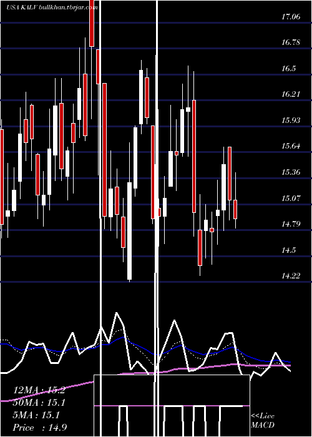This screenshot has height=437, width=312.
Task: Click the '5MA : 15.1' reading
Action: (36, 415)
